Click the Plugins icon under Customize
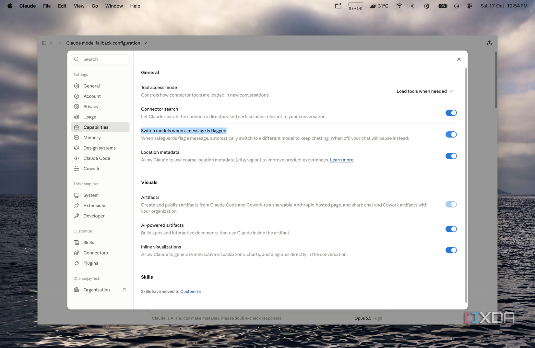This screenshot has height=348, width=535. click(77, 263)
